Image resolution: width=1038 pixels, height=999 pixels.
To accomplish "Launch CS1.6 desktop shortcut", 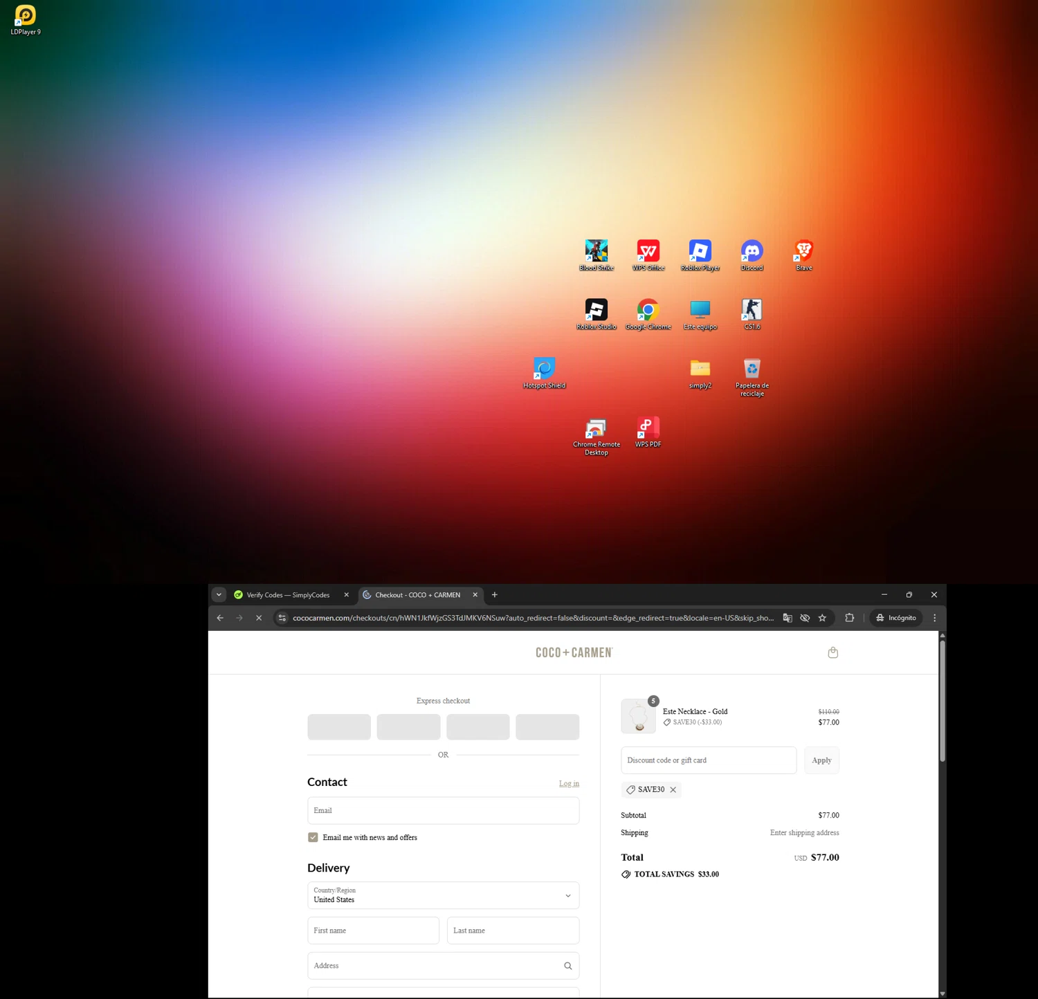I will (752, 314).
